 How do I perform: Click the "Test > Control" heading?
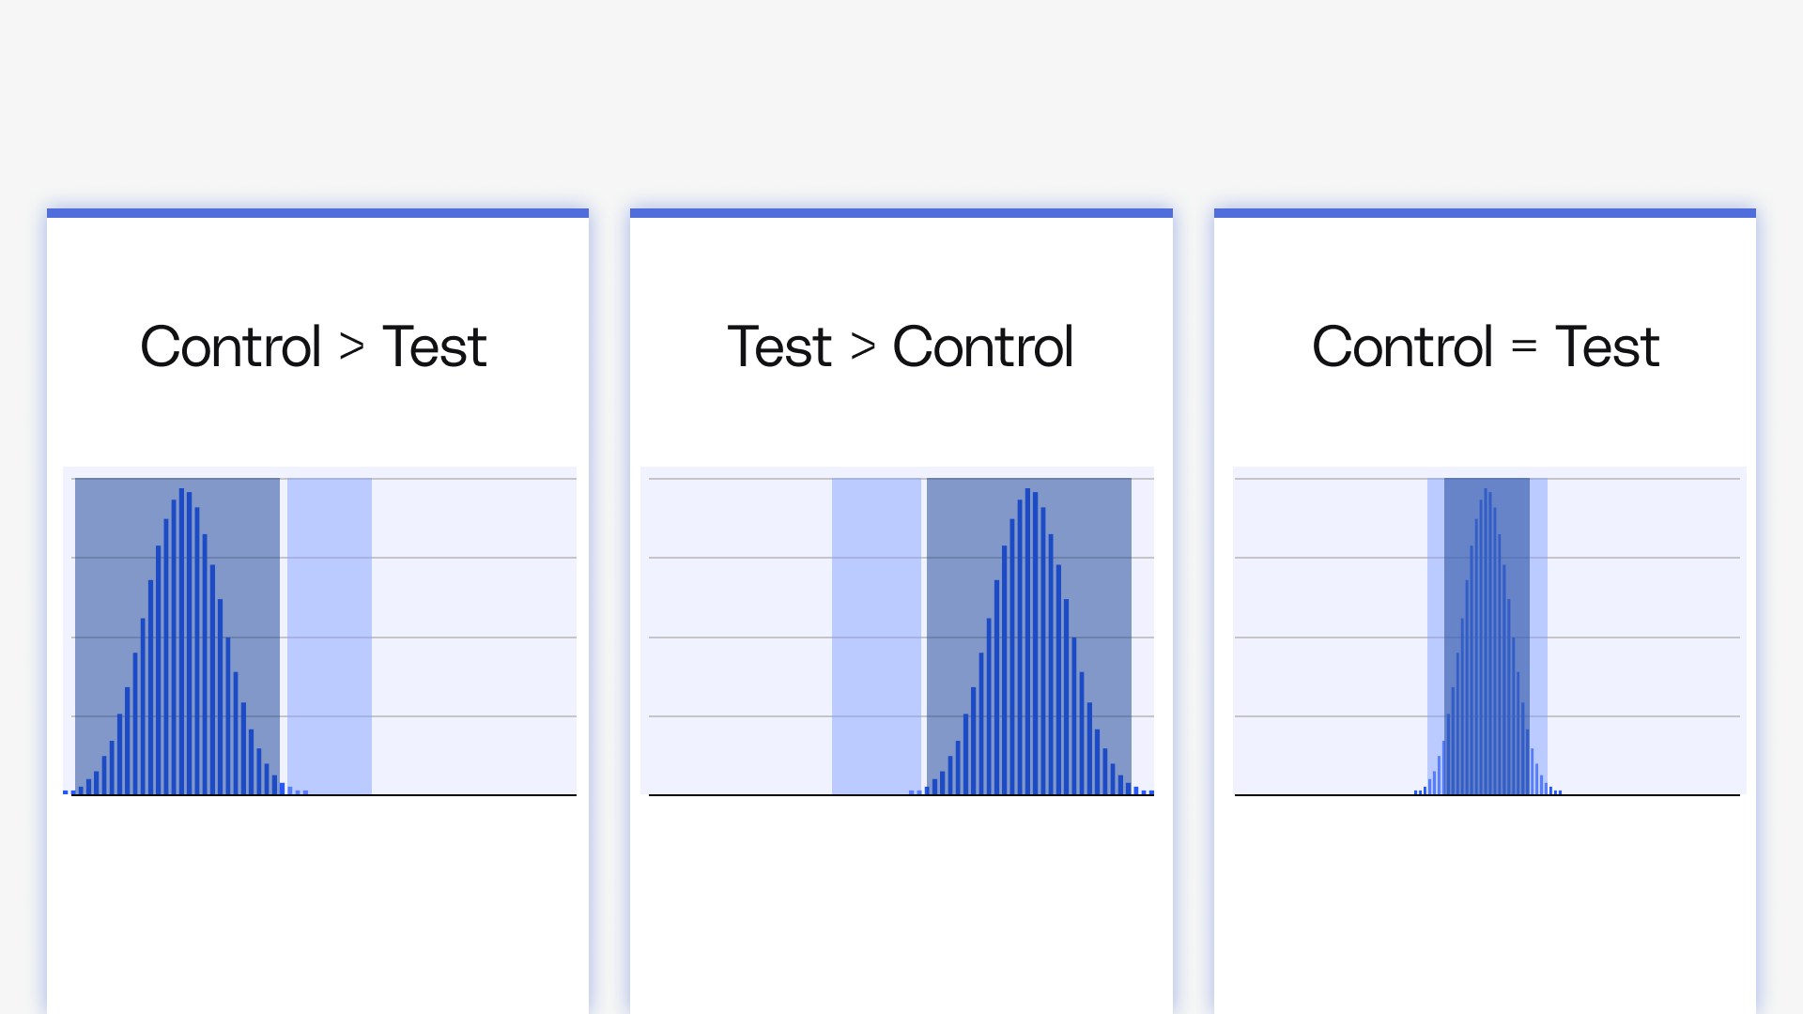tap(900, 346)
